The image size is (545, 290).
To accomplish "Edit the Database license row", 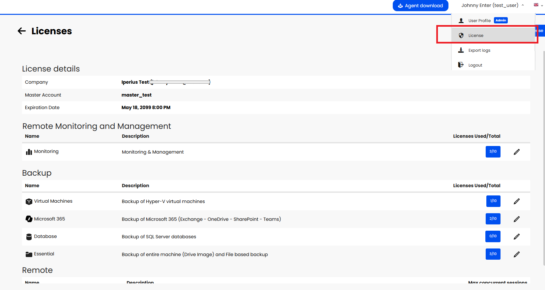I will click(x=516, y=237).
